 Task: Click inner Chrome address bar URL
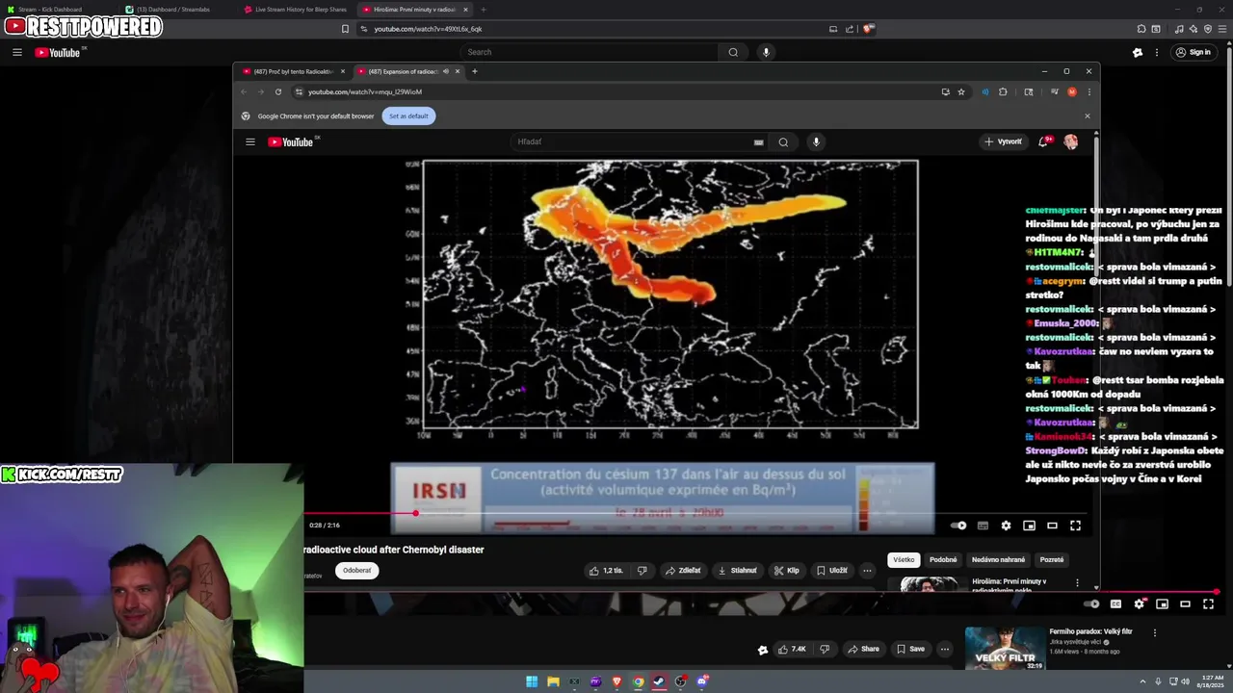365,91
